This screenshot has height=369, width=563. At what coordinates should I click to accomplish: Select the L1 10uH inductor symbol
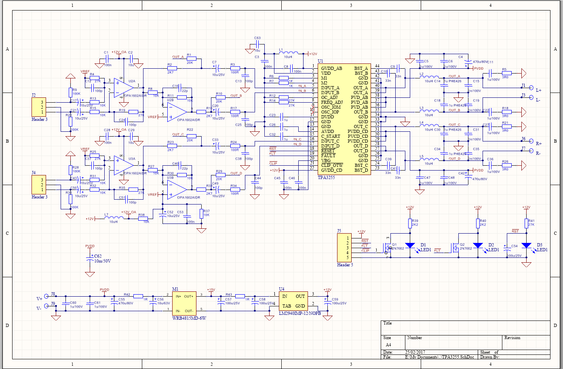[289, 53]
